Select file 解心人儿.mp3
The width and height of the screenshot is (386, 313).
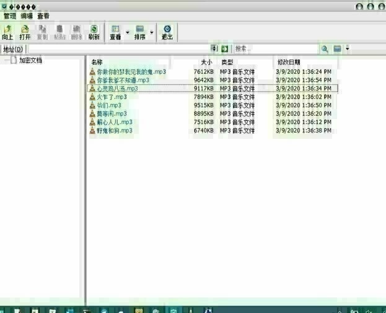point(115,122)
